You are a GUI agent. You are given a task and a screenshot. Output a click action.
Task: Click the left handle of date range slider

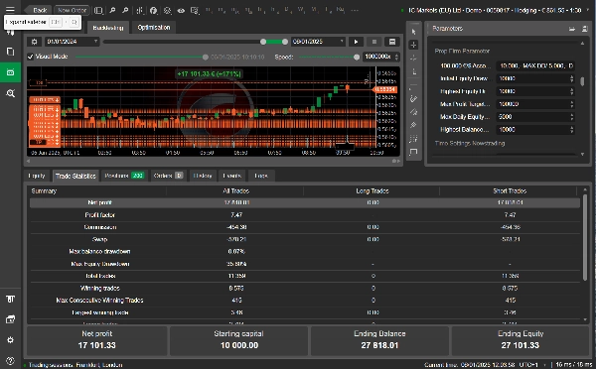[x=263, y=42]
